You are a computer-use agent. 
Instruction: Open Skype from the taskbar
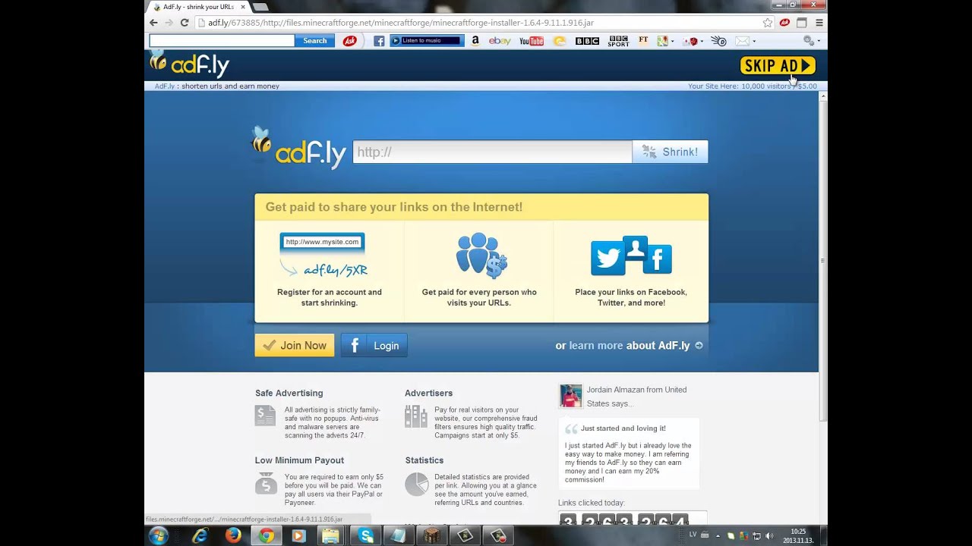[366, 536]
